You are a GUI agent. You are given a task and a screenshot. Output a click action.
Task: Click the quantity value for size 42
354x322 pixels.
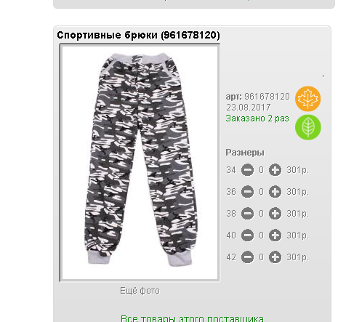click(261, 257)
